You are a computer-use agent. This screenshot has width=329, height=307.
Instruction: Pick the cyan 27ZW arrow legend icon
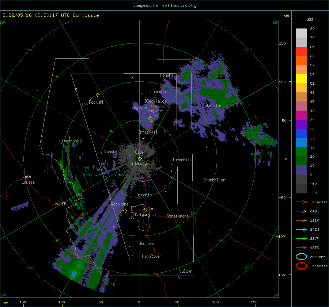(x=301, y=229)
